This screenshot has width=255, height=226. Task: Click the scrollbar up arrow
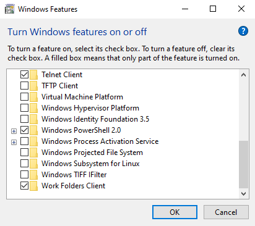pyautogui.click(x=243, y=75)
